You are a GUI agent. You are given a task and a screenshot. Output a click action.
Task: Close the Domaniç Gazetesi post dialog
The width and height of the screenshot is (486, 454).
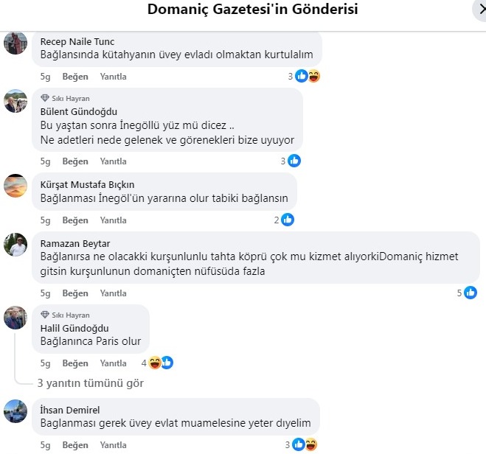click(x=476, y=10)
